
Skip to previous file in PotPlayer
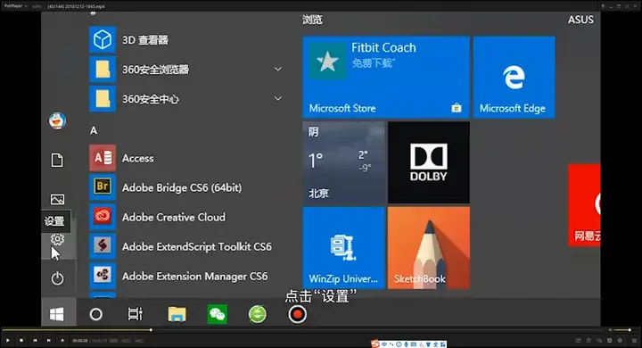tap(35, 340)
